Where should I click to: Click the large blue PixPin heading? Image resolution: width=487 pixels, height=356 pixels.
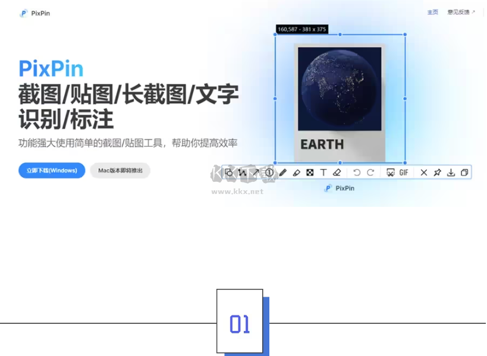(51, 68)
